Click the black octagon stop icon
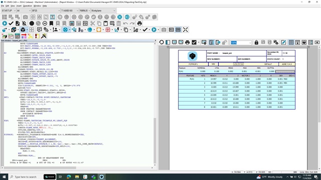Screen dimensions: 321x180 (x=32, y=23)
